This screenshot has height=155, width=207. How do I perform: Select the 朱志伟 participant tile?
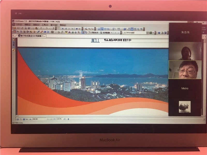(x=185, y=33)
